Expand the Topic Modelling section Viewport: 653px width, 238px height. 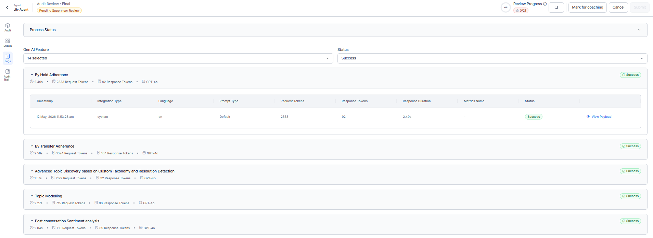[32, 196]
